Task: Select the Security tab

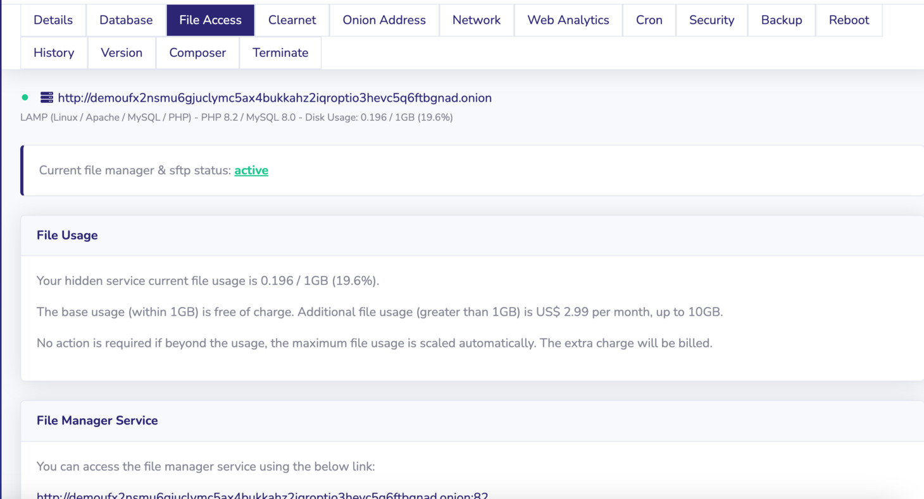Action: pos(711,20)
